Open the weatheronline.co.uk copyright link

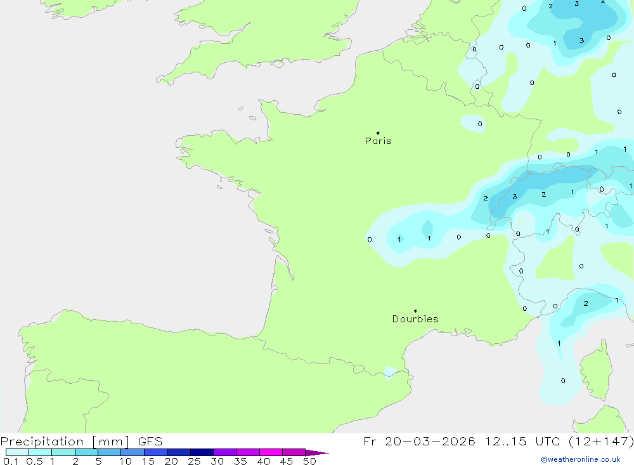click(x=581, y=459)
